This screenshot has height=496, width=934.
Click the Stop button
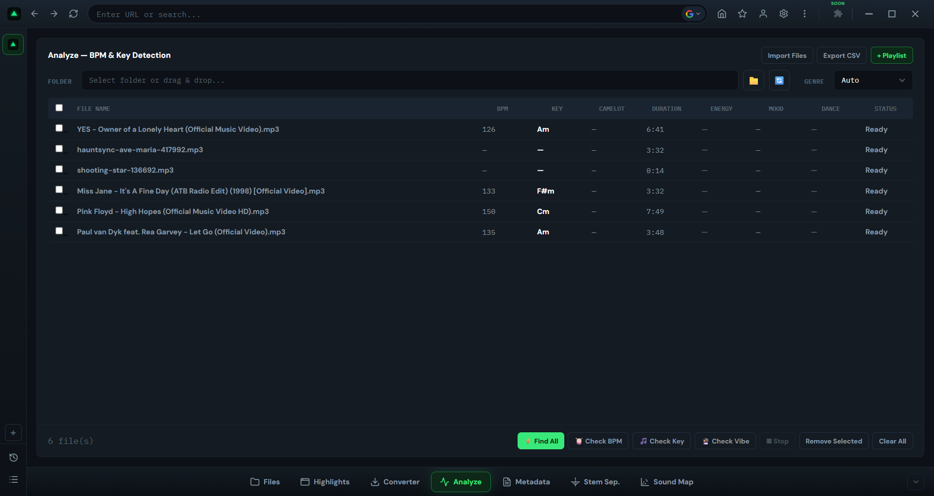coord(777,441)
